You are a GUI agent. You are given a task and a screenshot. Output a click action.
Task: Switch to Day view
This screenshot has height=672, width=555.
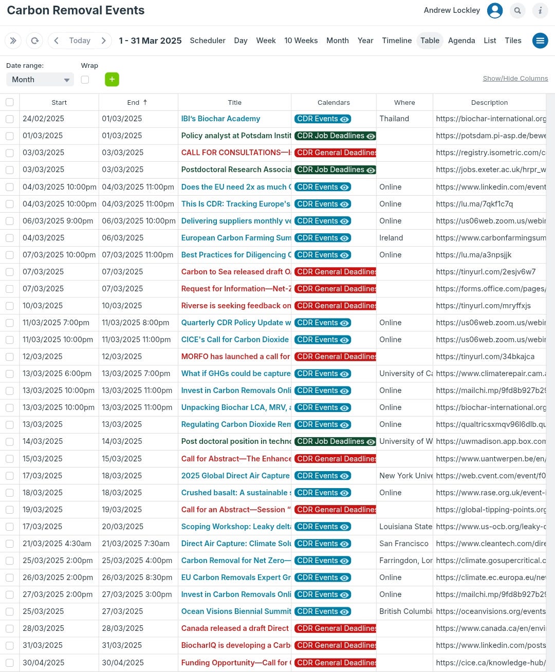[x=240, y=41]
